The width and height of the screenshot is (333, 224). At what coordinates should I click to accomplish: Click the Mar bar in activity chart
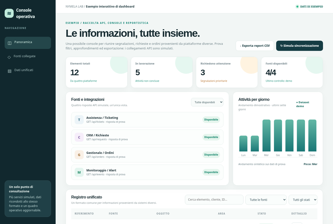coord(255,144)
